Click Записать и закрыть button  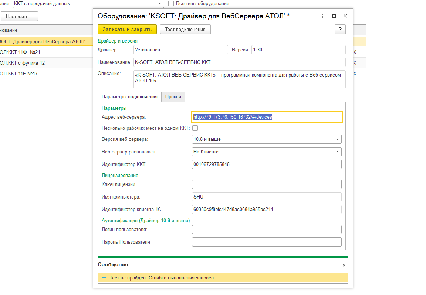pos(127,29)
